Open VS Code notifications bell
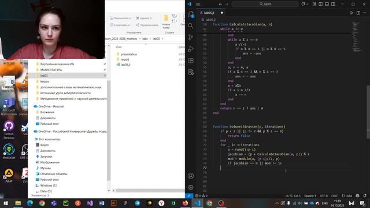This screenshot has width=370, height=208. [x=365, y=196]
